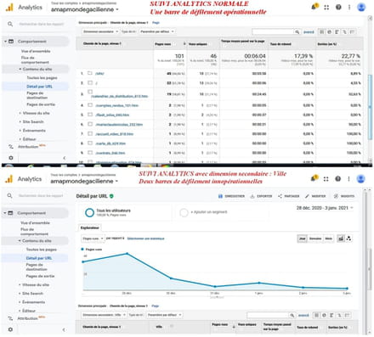
Task: Select the Tous les utilisateurs segment circle
Action: click(89, 212)
